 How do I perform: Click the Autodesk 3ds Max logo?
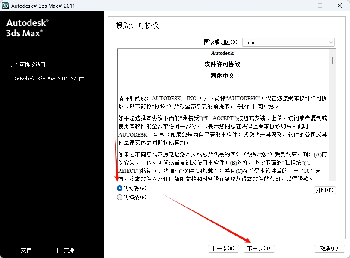click(28, 27)
